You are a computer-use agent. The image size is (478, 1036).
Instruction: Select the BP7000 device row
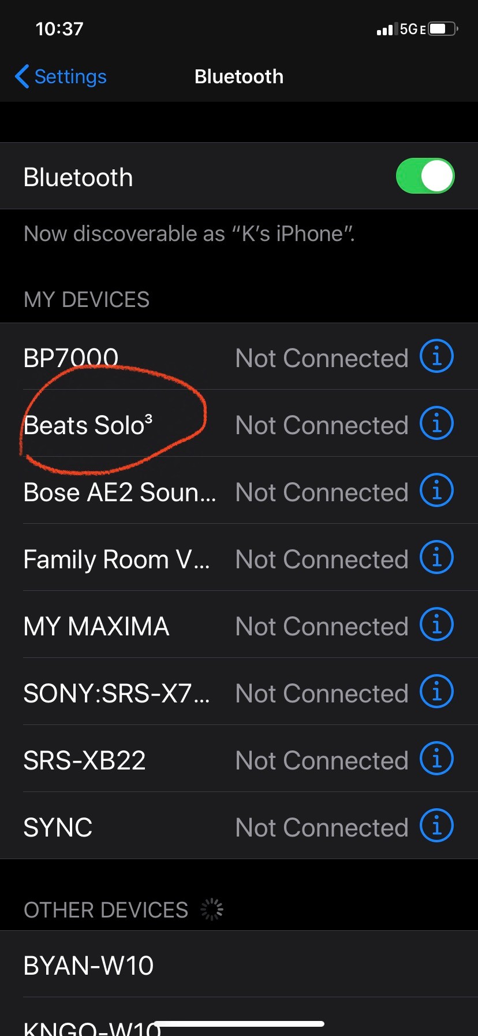coord(71,358)
